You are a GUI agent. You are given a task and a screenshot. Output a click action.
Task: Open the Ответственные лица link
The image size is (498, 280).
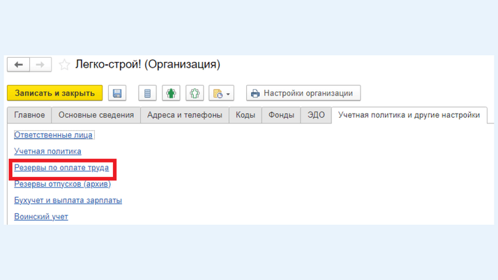click(x=53, y=134)
